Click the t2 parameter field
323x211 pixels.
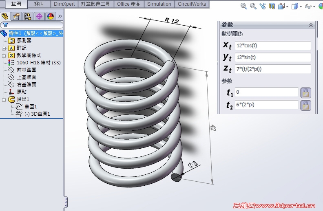tap(267, 105)
